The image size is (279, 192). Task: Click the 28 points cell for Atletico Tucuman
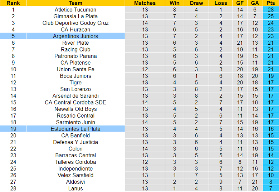[271, 10]
